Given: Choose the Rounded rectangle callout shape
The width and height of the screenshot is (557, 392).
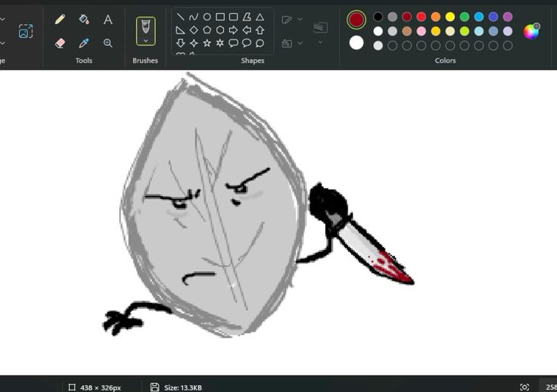Looking at the screenshot, I should pos(233,43).
